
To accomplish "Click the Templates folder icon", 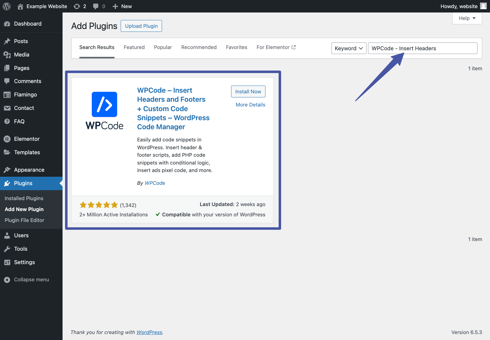I will click(7, 152).
